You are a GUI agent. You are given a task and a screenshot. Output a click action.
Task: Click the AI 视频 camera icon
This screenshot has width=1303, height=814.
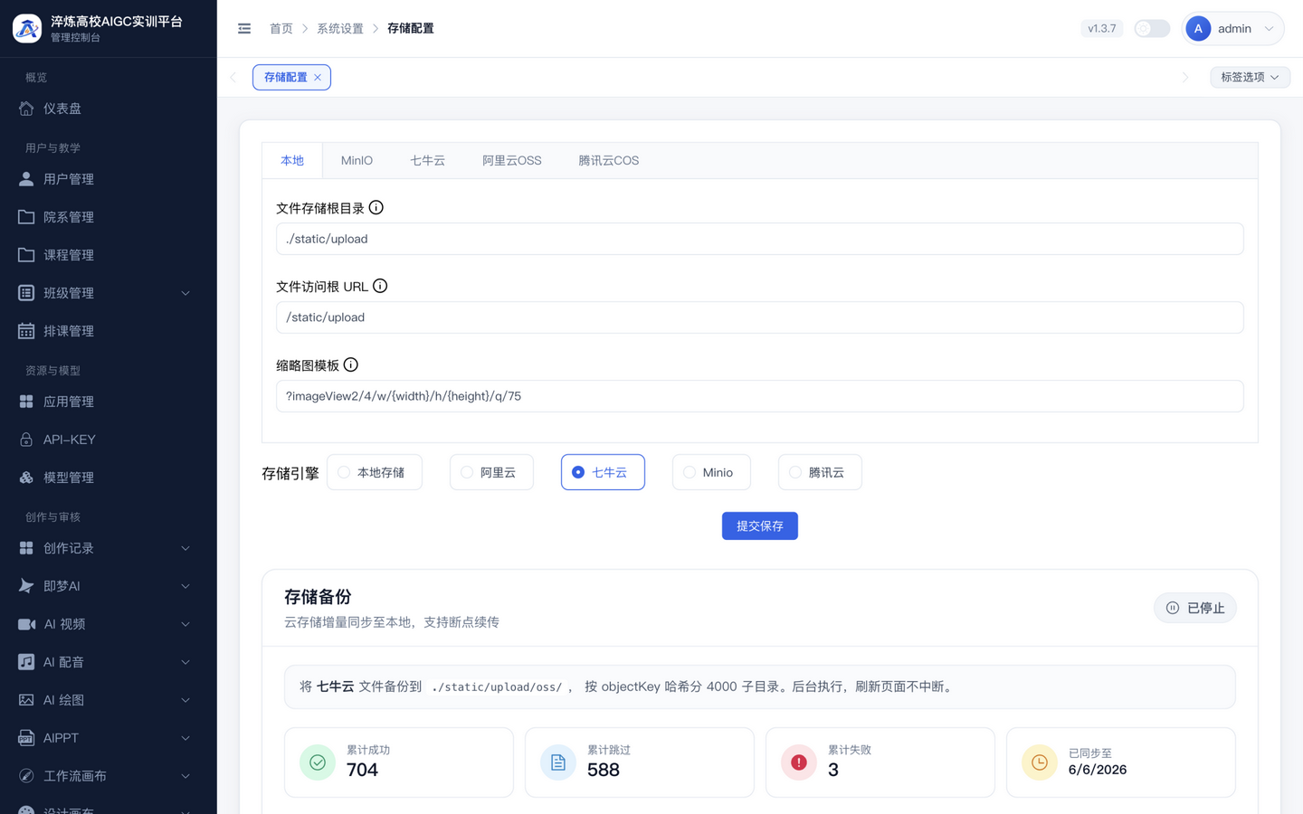(x=26, y=624)
